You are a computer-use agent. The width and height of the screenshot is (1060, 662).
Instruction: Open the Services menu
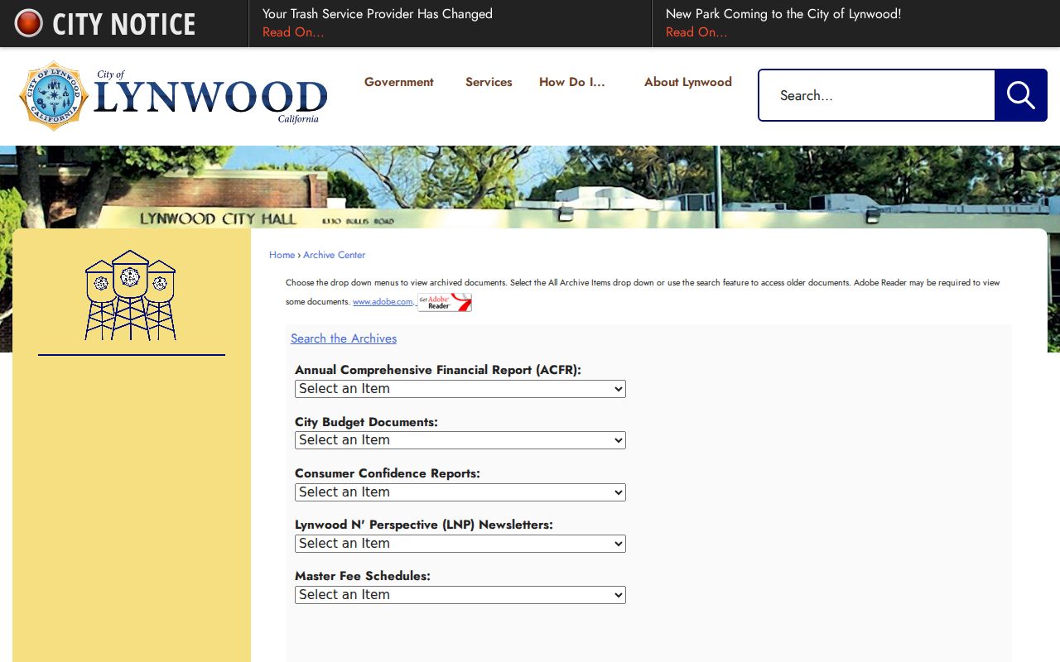[489, 82]
